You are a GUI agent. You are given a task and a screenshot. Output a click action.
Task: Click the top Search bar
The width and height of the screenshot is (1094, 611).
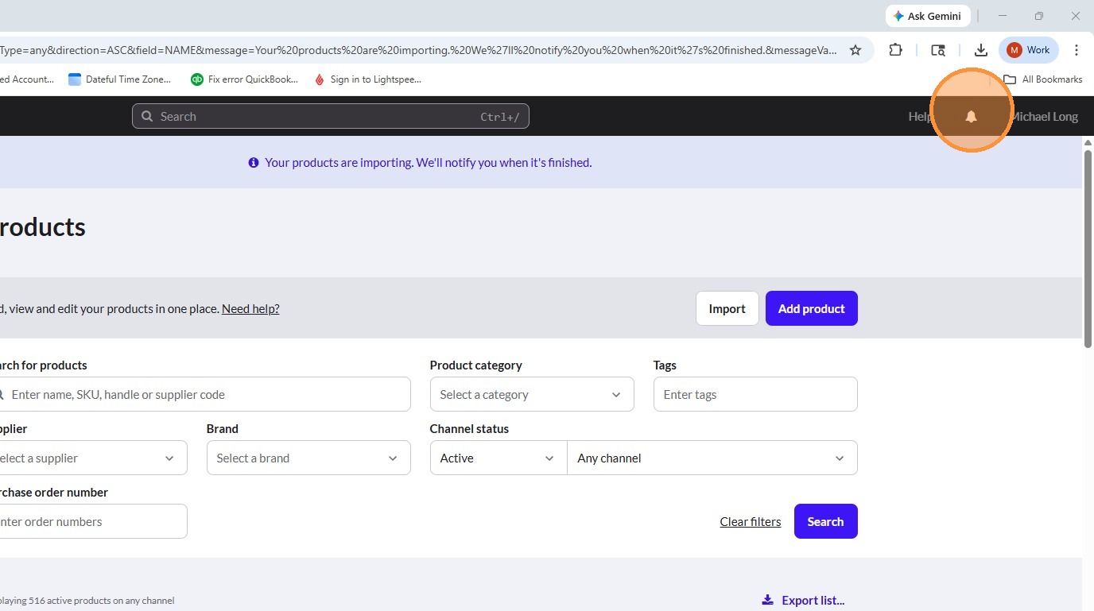tap(331, 116)
